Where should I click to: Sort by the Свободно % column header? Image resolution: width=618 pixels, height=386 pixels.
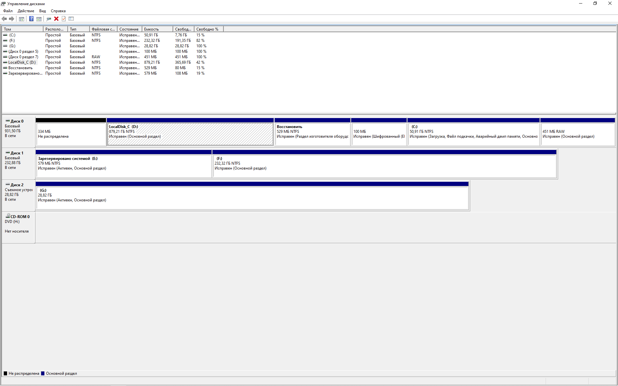pyautogui.click(x=209, y=29)
